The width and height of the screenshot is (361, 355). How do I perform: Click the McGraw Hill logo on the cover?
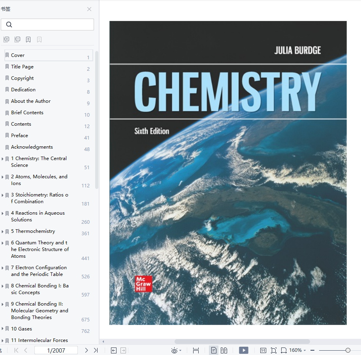click(143, 284)
